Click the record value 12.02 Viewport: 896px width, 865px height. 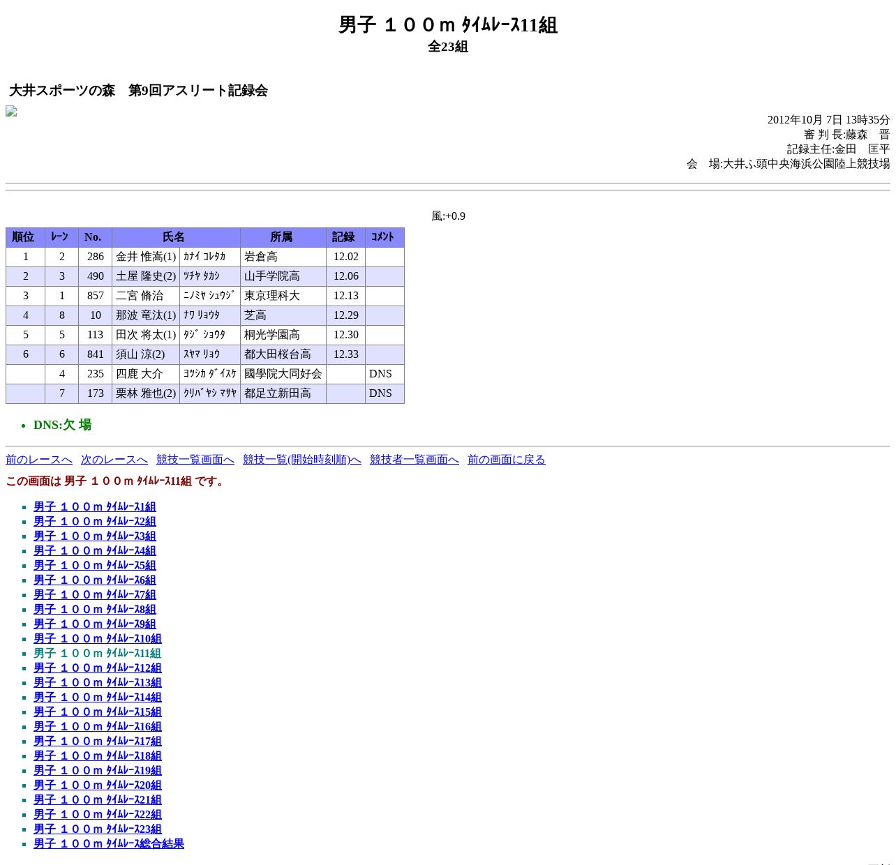[x=345, y=257]
